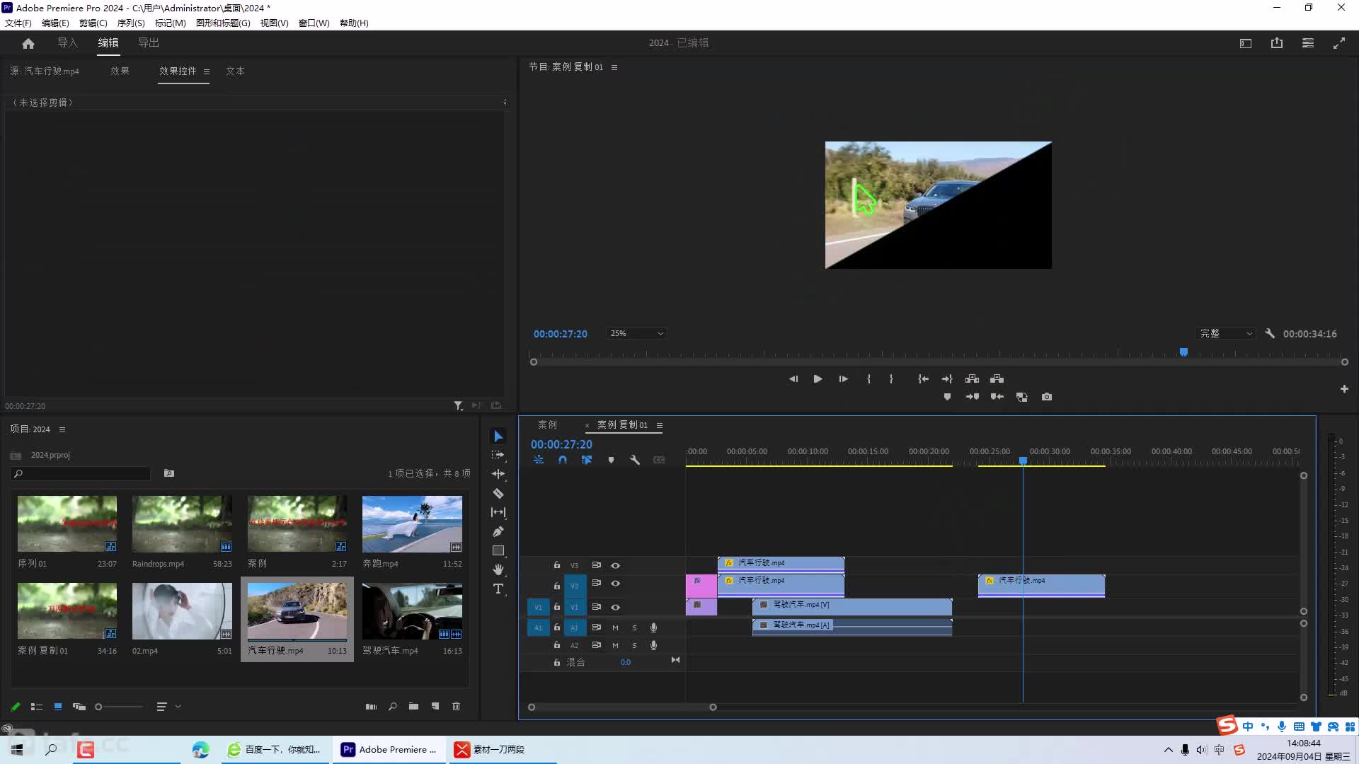Open the 窗口(W) menu

(x=314, y=23)
